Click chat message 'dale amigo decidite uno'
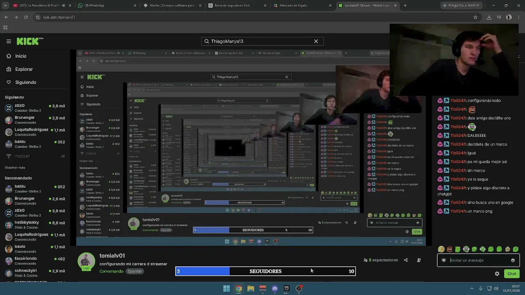525x295 pixels. tap(489, 118)
